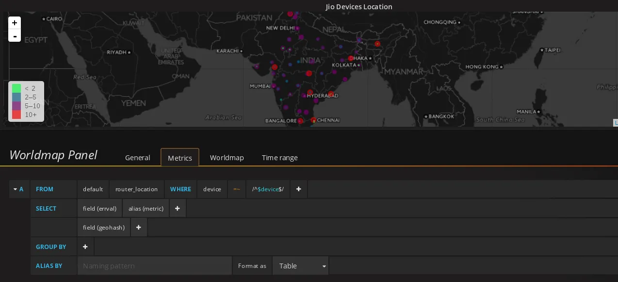
Task: Add a WHERE condition with plus
Action: tap(299, 189)
